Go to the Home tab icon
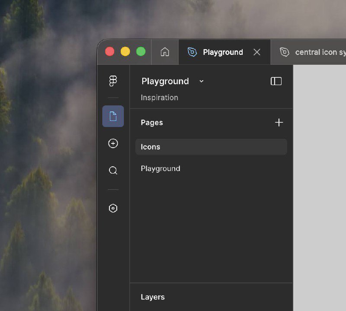346x311 pixels. pos(165,52)
